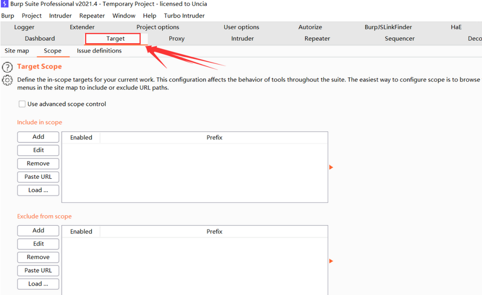Open the Window menu
482x295 pixels.
coord(124,16)
